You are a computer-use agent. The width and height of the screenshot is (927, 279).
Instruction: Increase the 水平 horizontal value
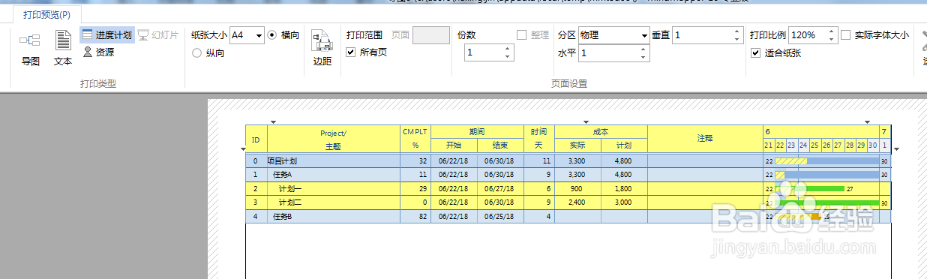point(643,49)
